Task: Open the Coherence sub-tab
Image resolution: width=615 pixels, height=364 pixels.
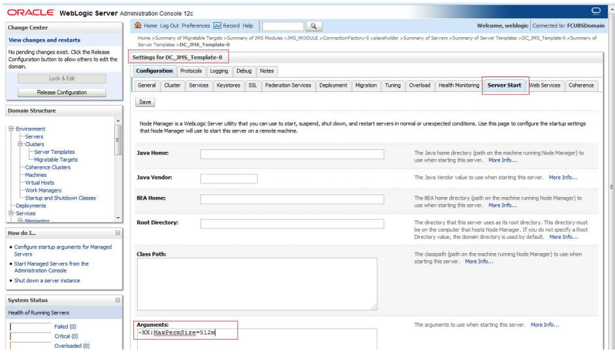Action: [x=581, y=85]
